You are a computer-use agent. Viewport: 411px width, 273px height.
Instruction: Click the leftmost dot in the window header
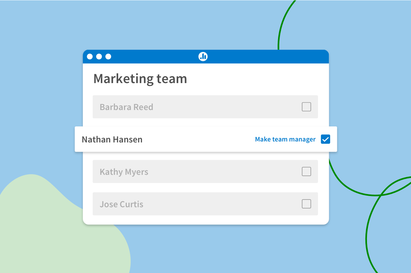tap(90, 56)
